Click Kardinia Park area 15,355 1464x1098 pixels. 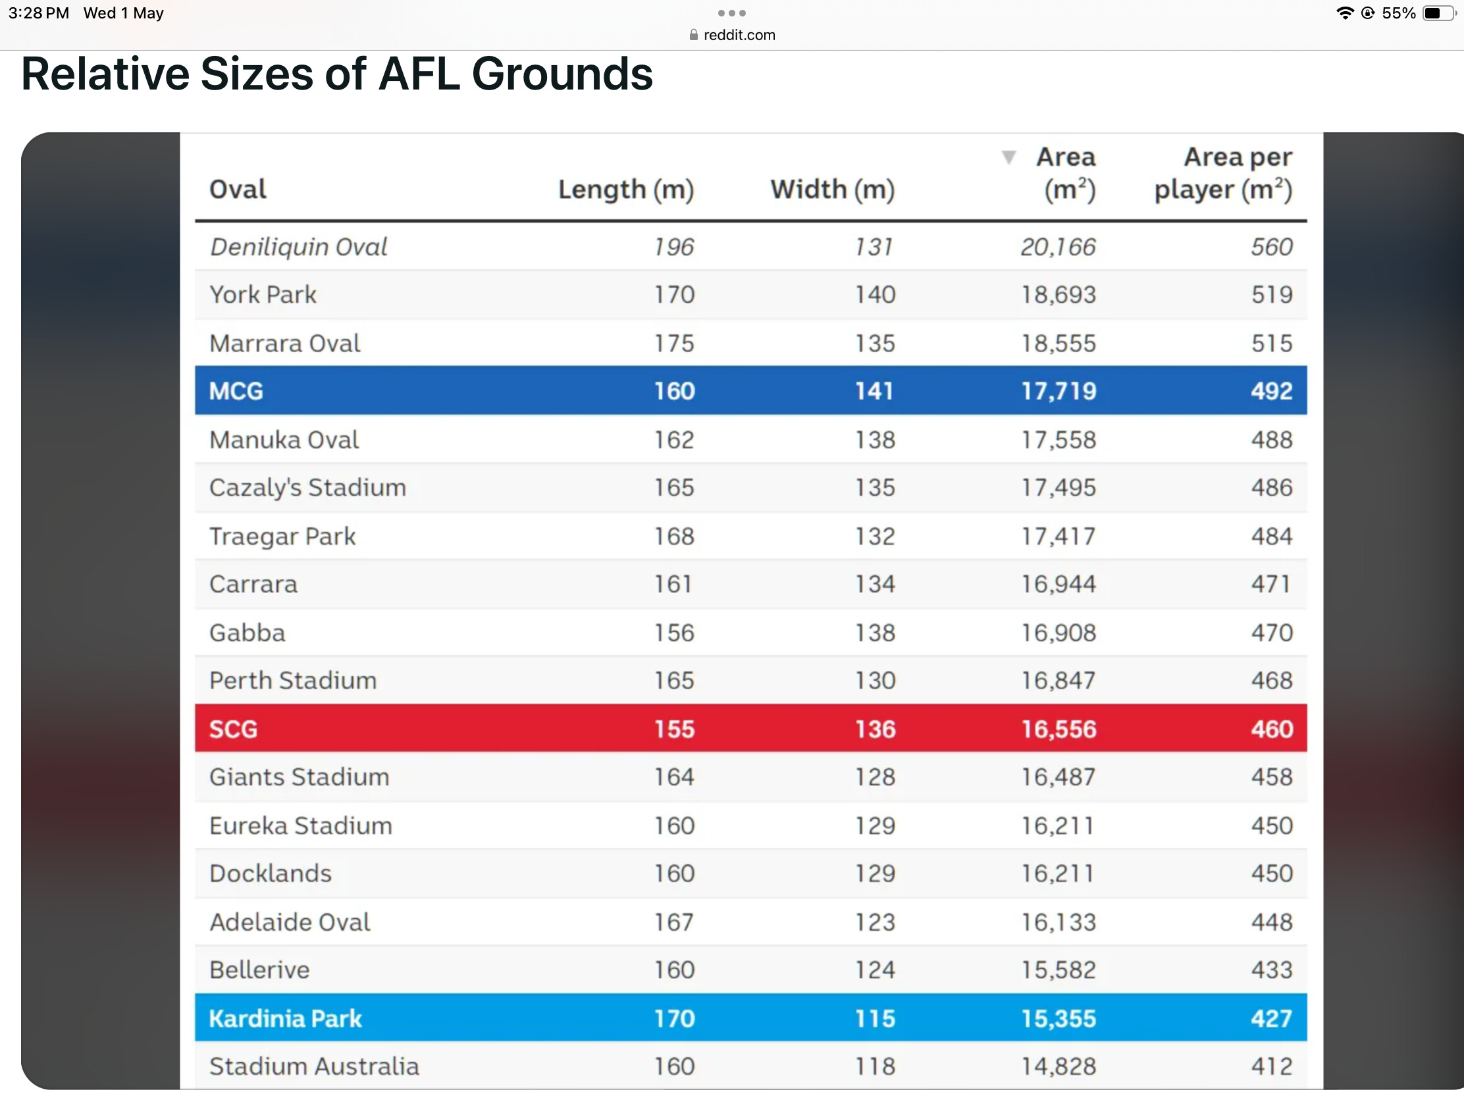coord(1059,1019)
